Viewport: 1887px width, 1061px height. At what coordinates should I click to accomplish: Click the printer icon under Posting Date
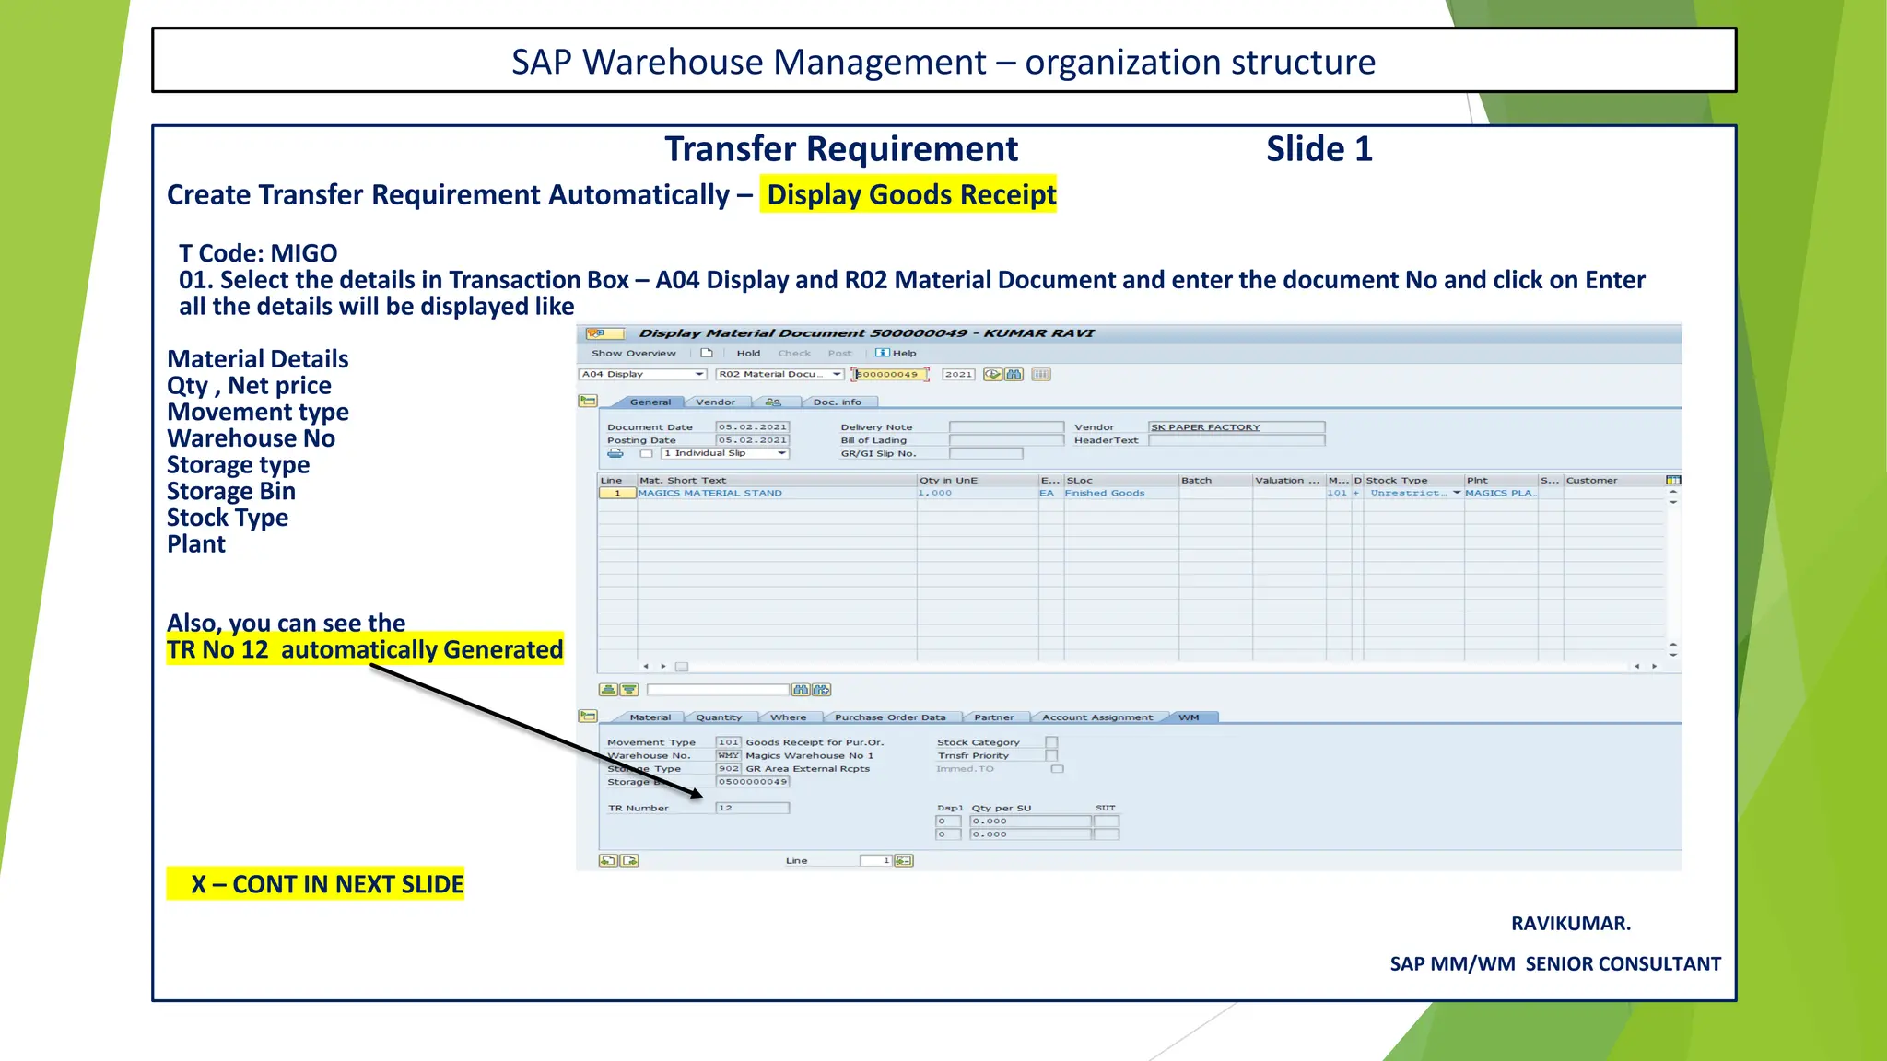coord(615,453)
